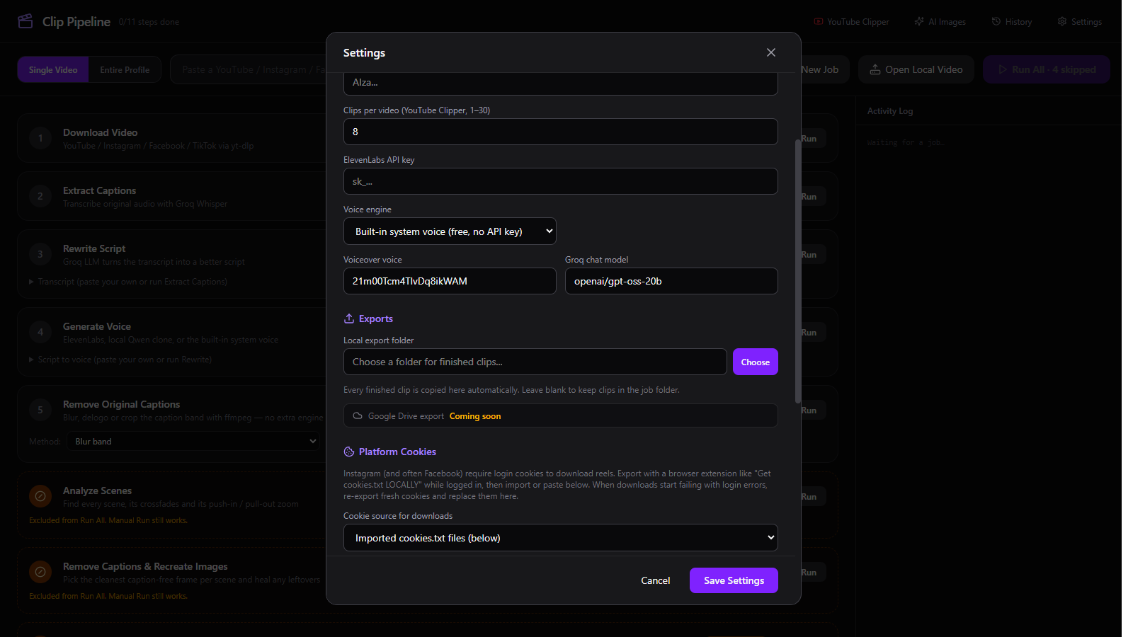
Task: Open the Cookie source for downloads dropdown
Action: [x=561, y=538]
